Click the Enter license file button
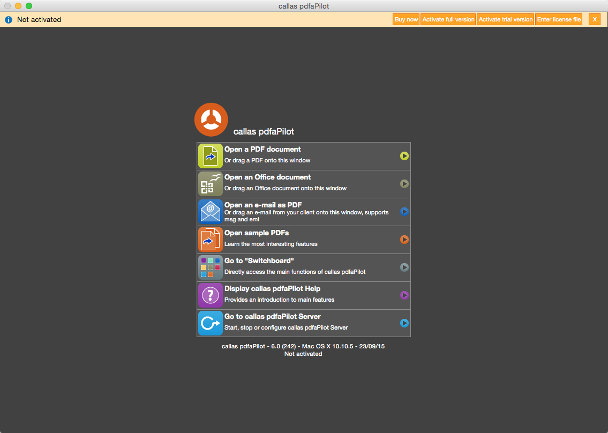The width and height of the screenshot is (608, 433). pos(559,19)
